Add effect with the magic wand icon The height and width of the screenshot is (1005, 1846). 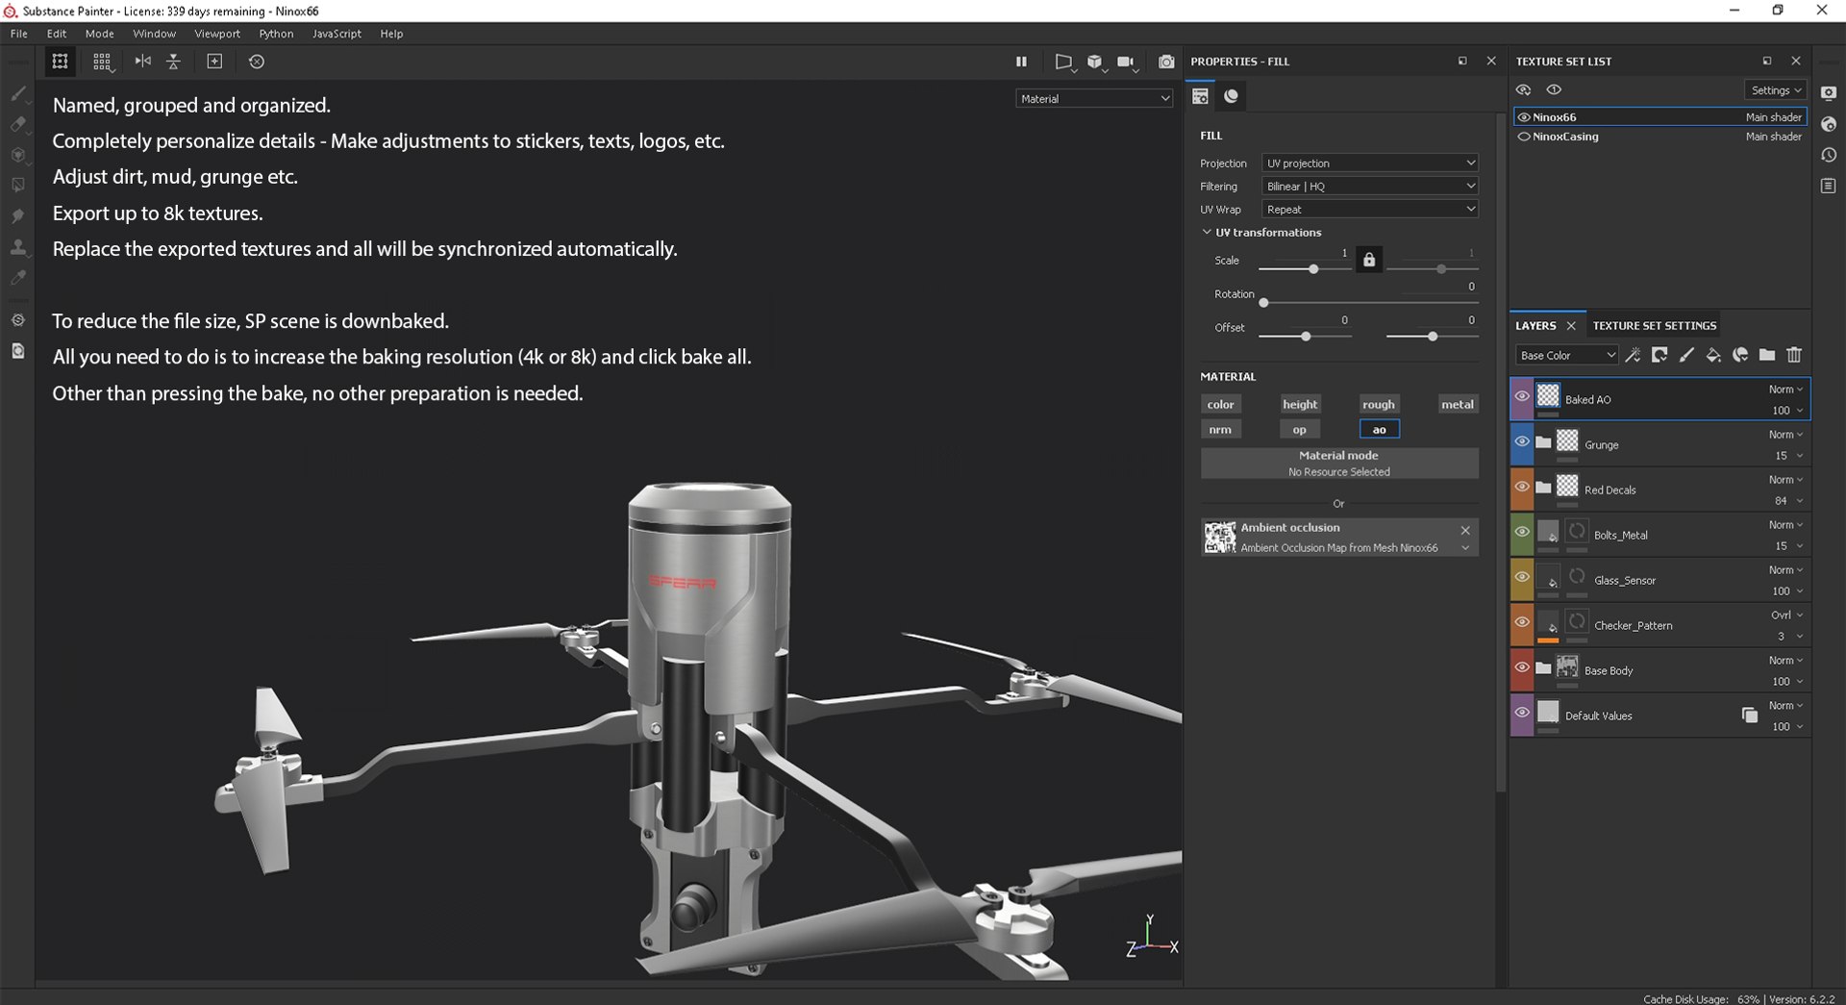(1633, 356)
